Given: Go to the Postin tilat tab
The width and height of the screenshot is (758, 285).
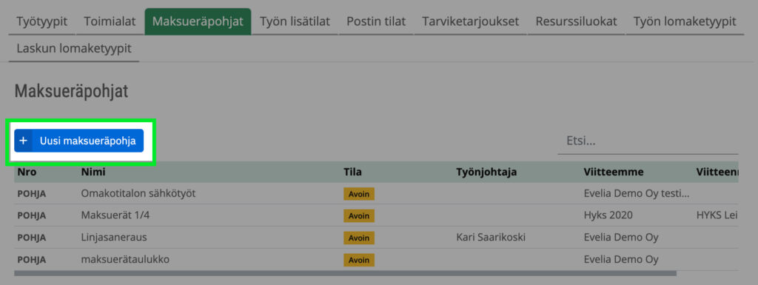Looking at the screenshot, I should click(x=375, y=21).
